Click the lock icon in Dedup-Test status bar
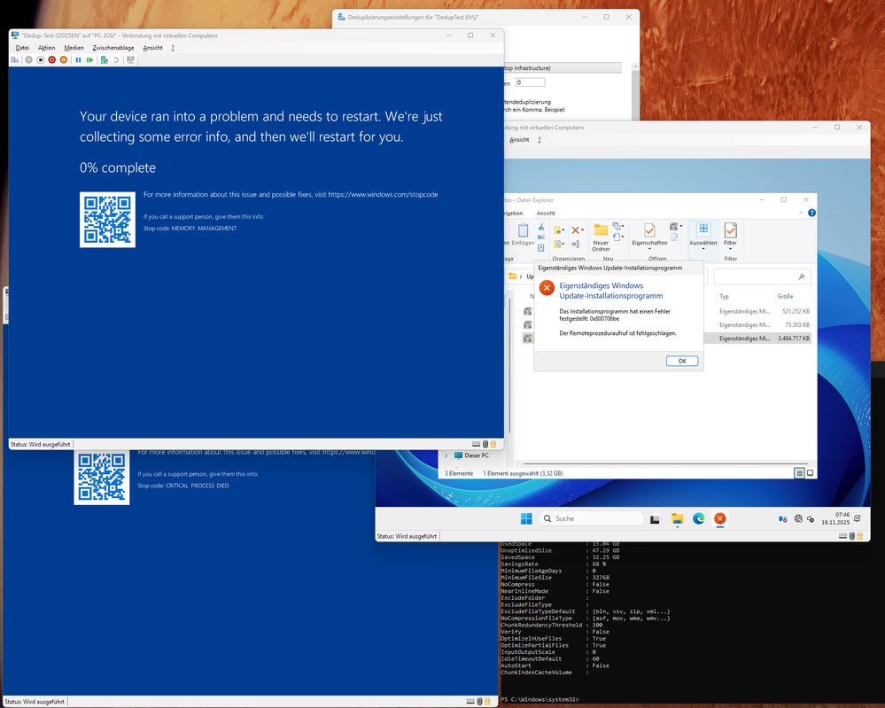 pos(493,444)
